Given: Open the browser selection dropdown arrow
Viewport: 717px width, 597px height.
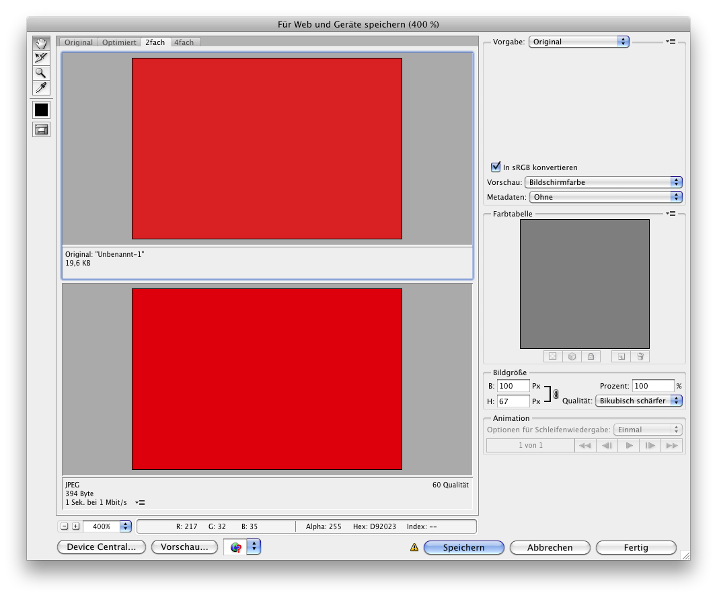Looking at the screenshot, I should pyautogui.click(x=254, y=547).
